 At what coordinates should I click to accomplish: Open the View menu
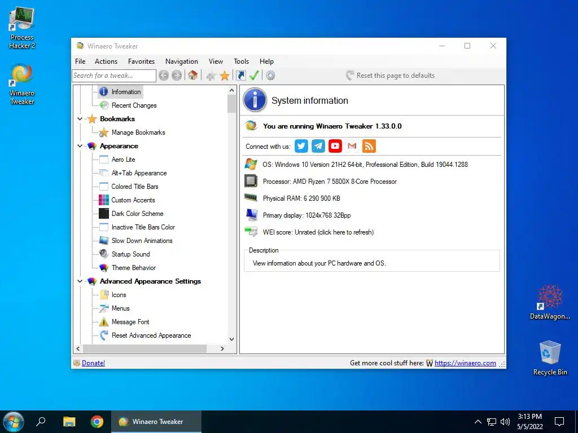216,61
